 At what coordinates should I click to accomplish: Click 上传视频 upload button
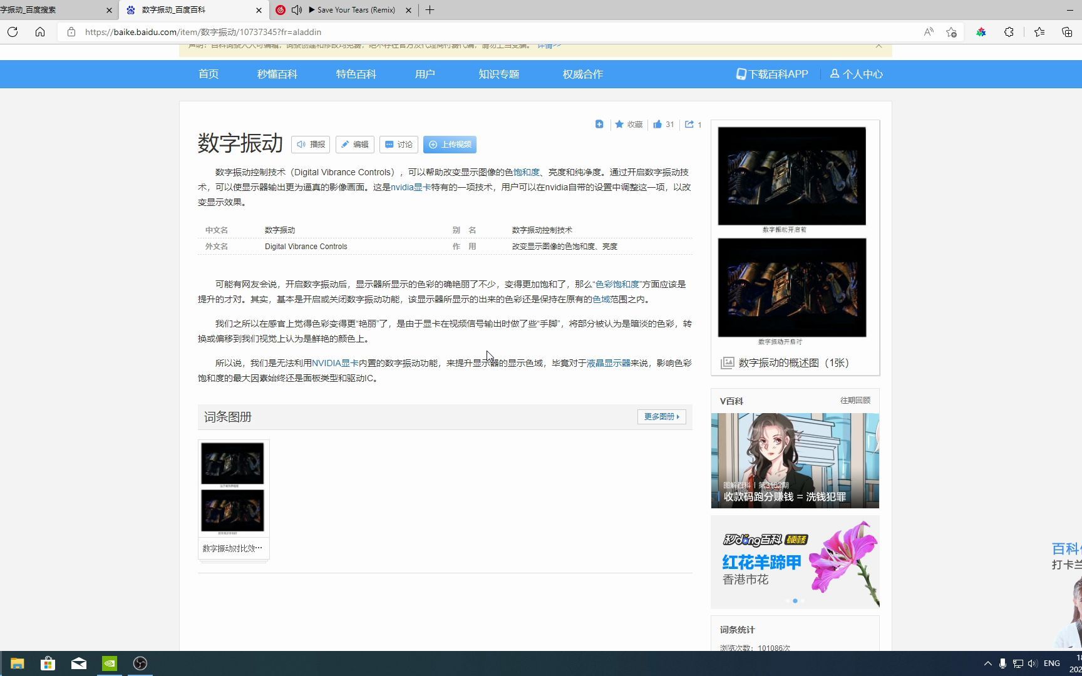450,145
